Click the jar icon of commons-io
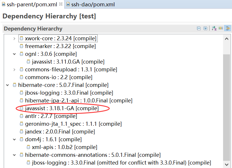 tap(21, 77)
